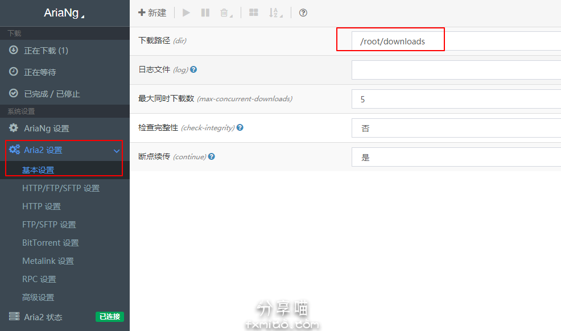Click the New (新建) task button

(x=152, y=13)
